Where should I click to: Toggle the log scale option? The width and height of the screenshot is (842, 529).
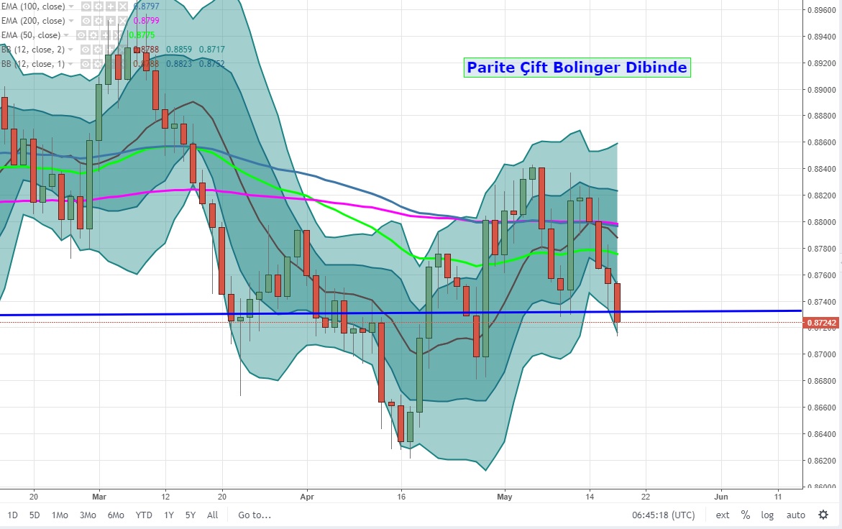(768, 515)
